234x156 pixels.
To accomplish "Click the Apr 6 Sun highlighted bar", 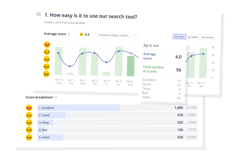I will click(x=131, y=66).
